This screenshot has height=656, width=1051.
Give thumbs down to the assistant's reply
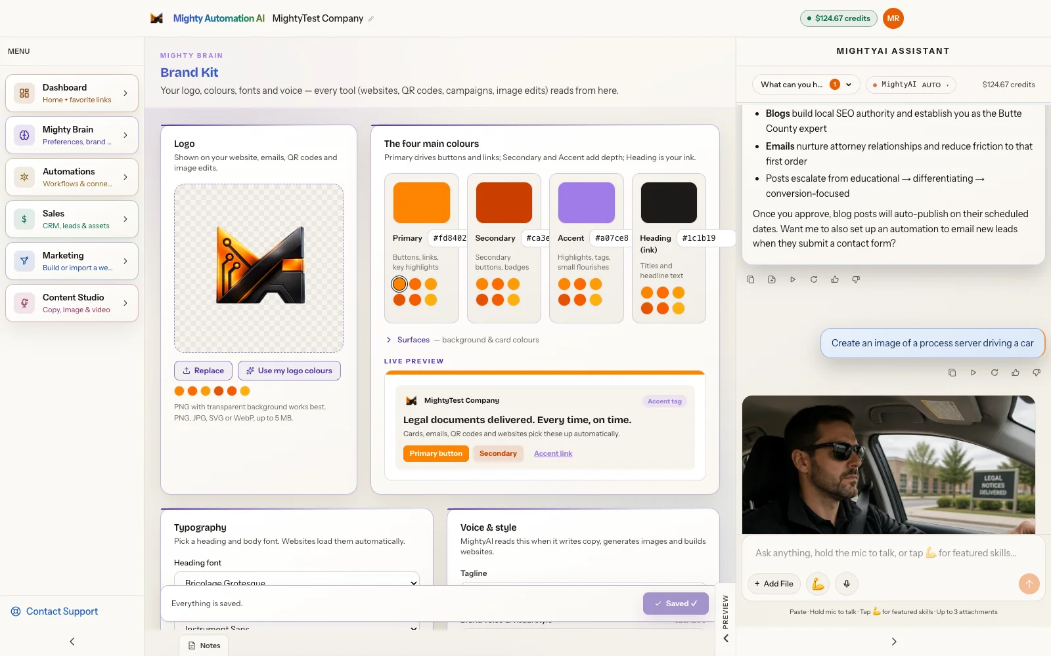coord(856,279)
